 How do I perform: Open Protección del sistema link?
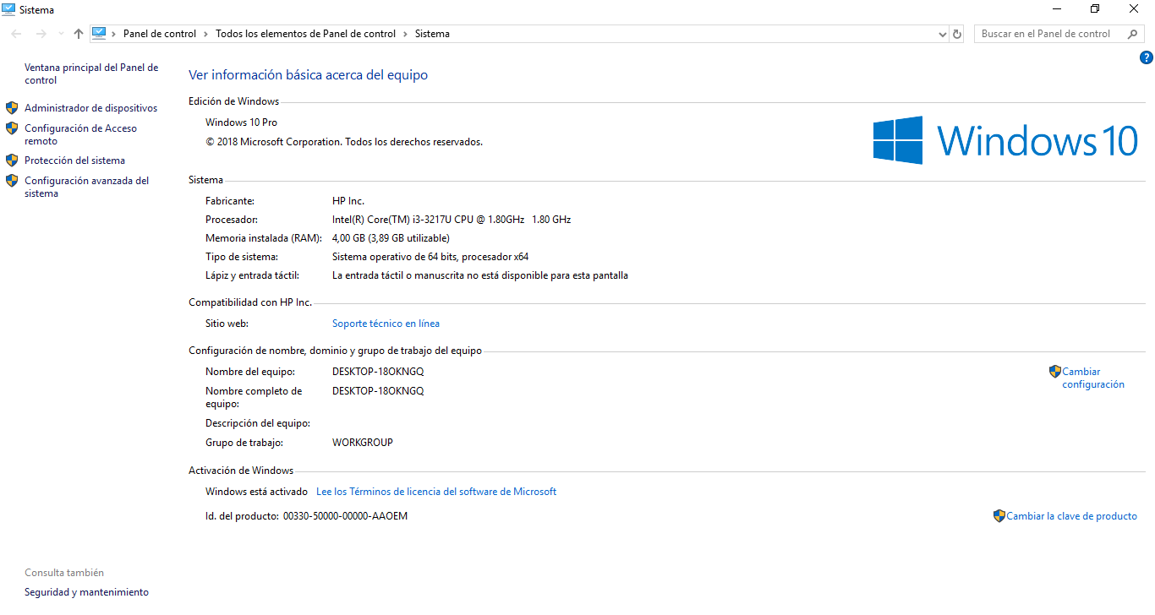point(74,161)
